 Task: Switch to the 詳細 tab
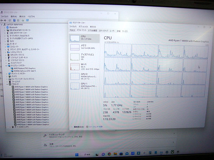coord(119,31)
